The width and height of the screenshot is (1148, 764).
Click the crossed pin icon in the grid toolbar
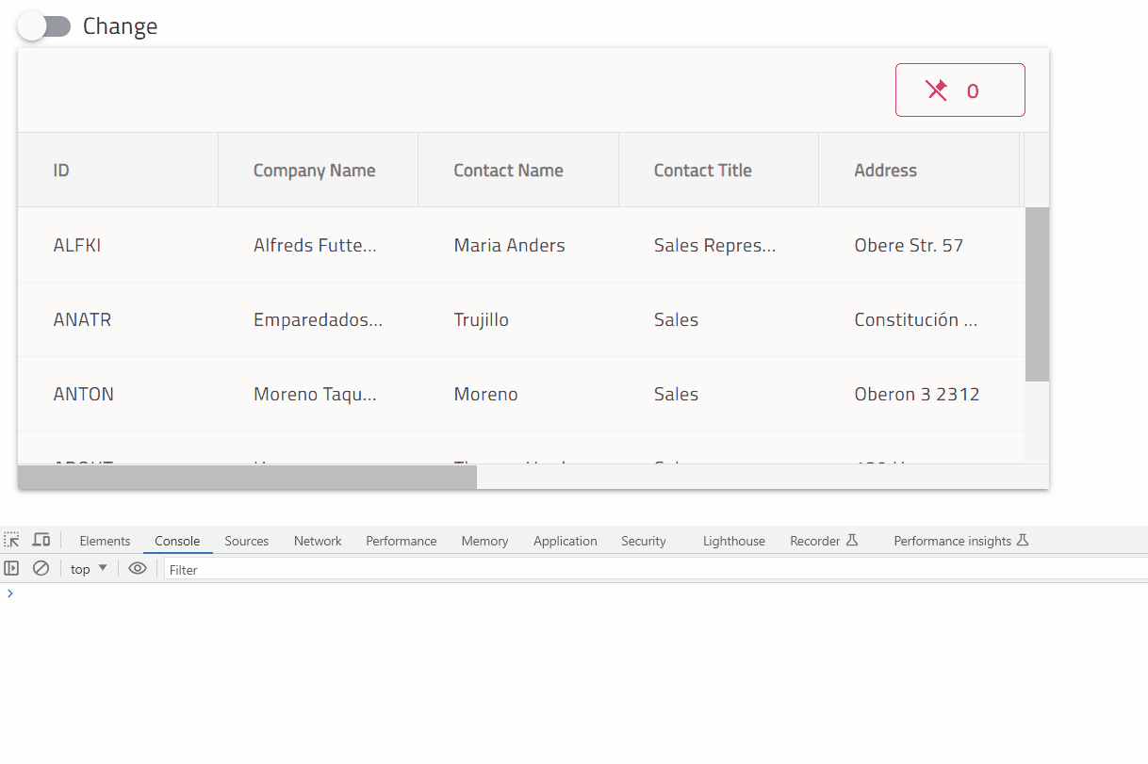click(936, 89)
